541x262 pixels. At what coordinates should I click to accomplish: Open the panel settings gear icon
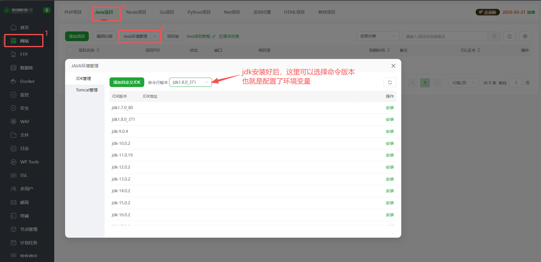(x=525, y=36)
